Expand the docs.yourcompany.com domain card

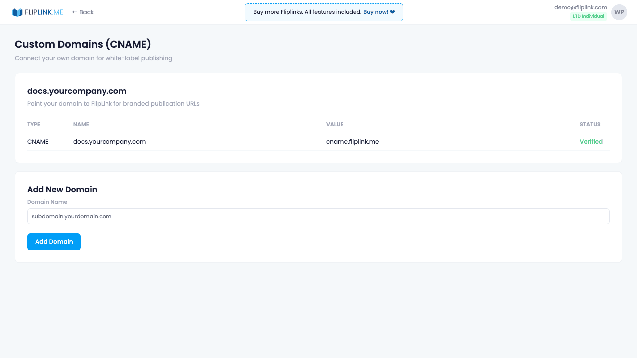(77, 91)
